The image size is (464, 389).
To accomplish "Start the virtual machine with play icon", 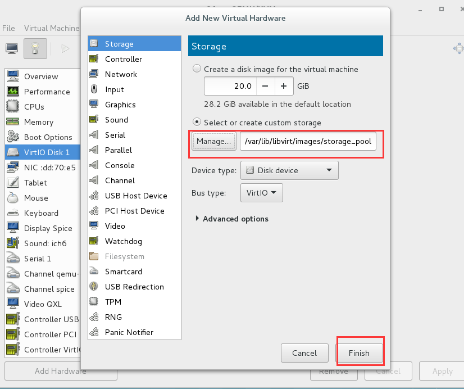I will tap(65, 48).
